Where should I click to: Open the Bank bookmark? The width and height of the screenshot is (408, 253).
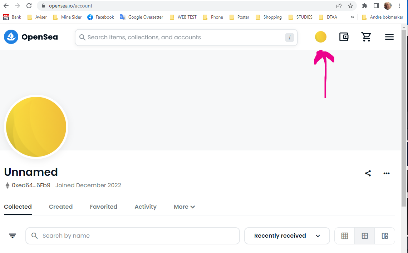click(12, 17)
